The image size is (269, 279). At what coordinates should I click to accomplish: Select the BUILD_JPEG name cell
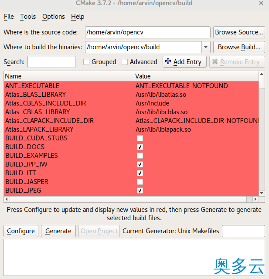(x=23, y=191)
